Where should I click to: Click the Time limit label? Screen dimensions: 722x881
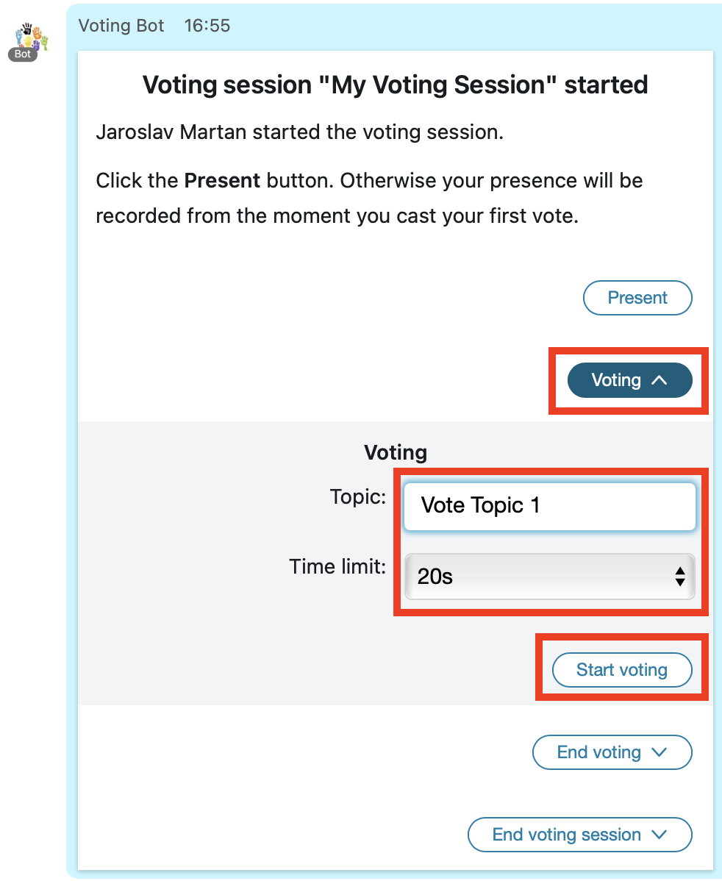[x=337, y=567]
